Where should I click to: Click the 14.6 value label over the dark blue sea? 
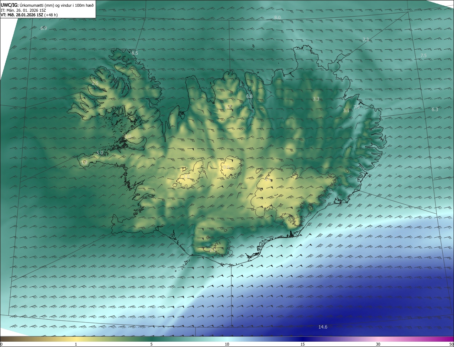(x=323, y=327)
